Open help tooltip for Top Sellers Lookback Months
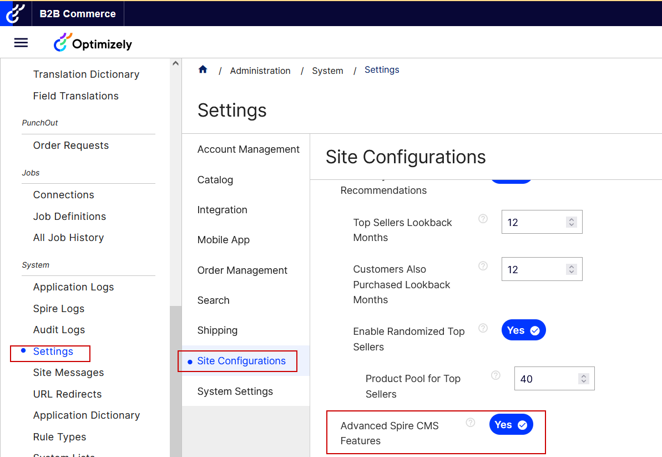Image resolution: width=662 pixels, height=457 pixels. coord(482,219)
